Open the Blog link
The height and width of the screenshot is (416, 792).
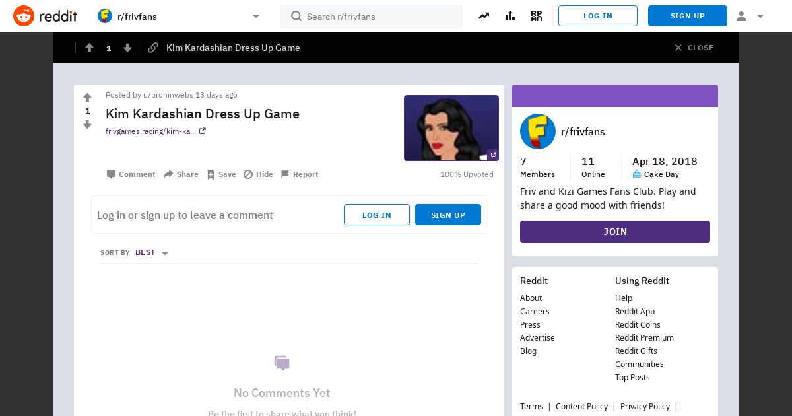click(x=528, y=351)
